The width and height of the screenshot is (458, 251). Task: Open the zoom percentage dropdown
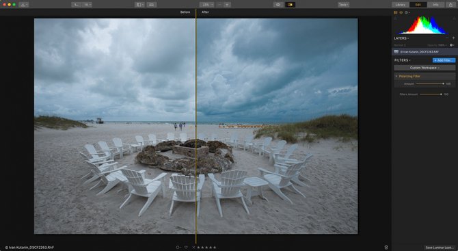click(207, 5)
